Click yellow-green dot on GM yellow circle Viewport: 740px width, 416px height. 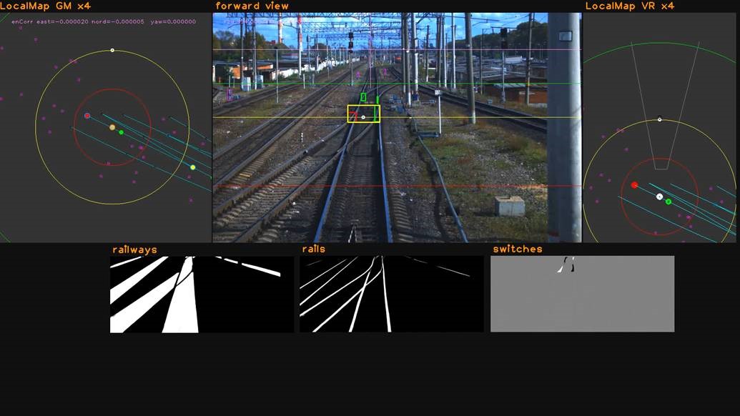click(192, 167)
